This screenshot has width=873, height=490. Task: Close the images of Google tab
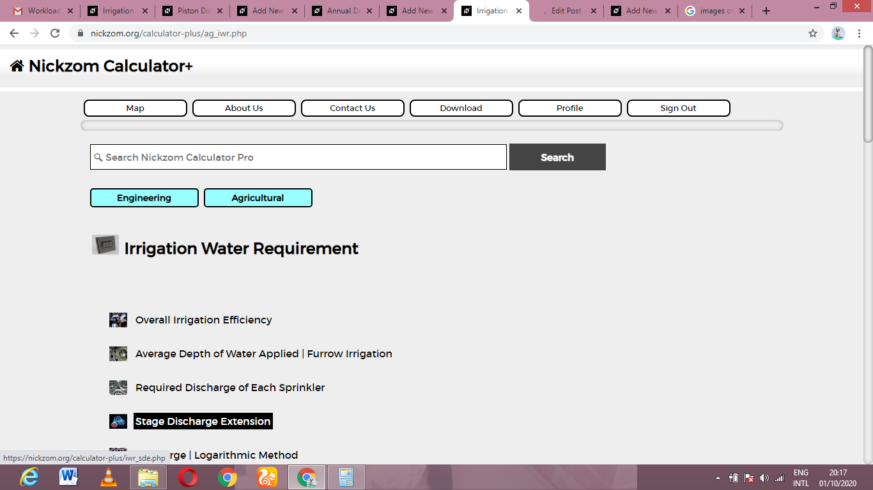pyautogui.click(x=742, y=11)
